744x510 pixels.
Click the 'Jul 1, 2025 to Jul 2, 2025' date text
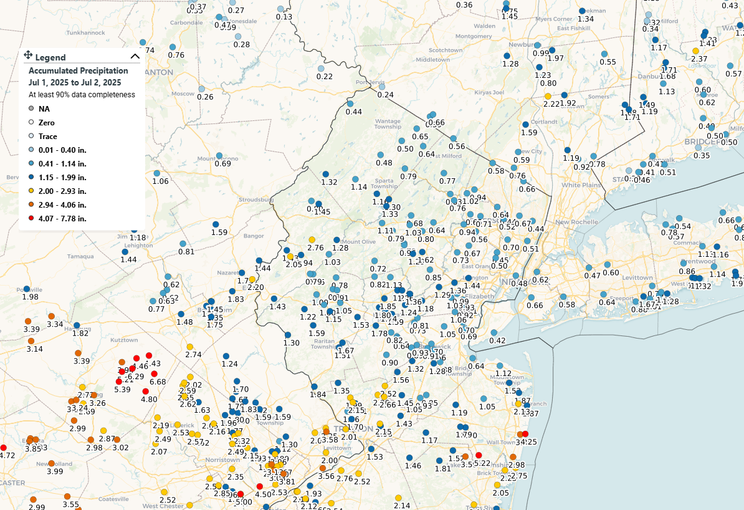(x=75, y=83)
